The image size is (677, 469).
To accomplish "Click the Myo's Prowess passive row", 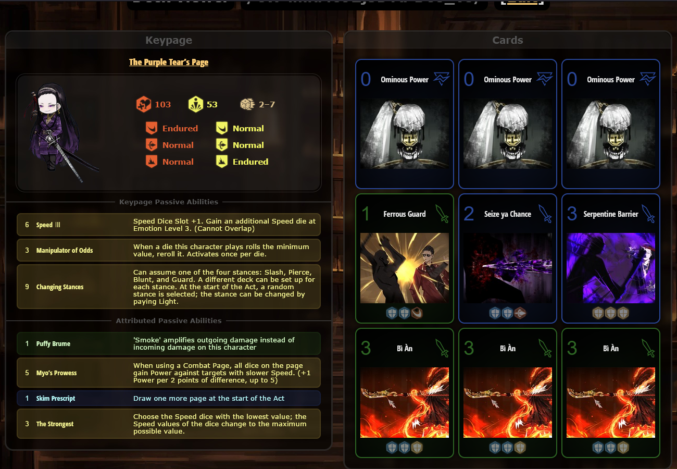I will (x=169, y=373).
